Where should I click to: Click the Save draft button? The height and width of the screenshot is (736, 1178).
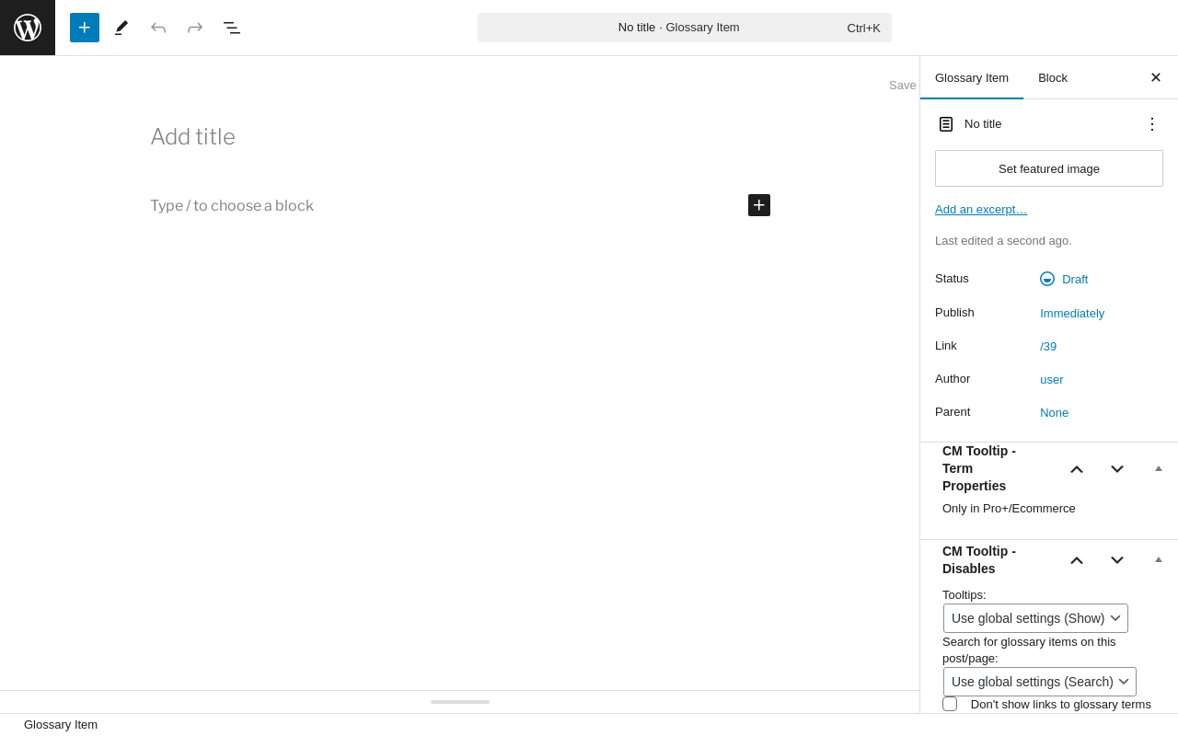point(904,85)
